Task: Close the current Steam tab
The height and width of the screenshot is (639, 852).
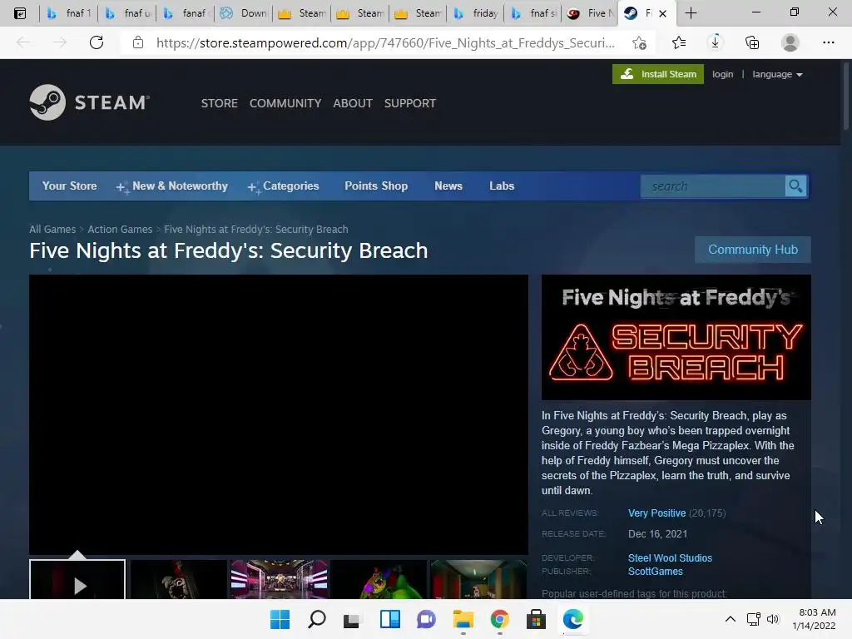Action: point(662,13)
